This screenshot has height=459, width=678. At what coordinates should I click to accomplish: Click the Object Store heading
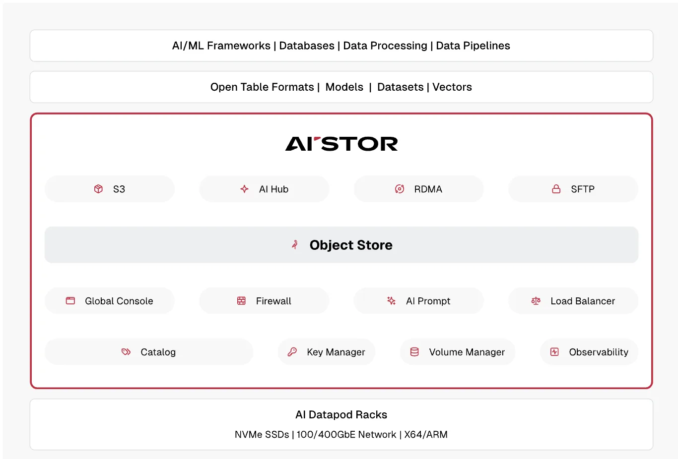351,245
